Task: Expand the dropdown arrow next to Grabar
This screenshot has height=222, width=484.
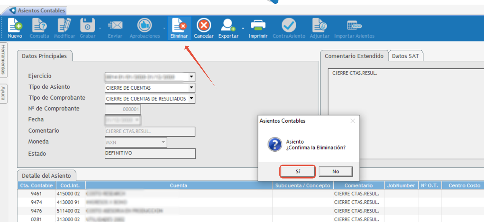Action: click(100, 28)
